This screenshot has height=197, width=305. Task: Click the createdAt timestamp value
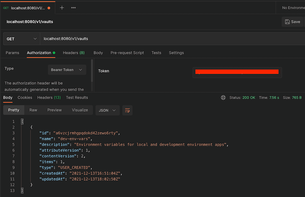pos(95,173)
